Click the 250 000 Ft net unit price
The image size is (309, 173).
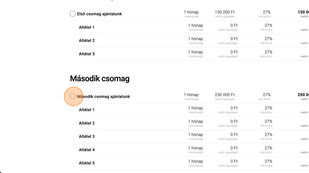[x=225, y=95]
